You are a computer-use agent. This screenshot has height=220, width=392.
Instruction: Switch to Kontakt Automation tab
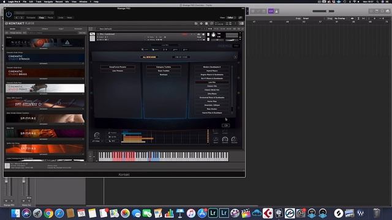pyautogui.click(x=78, y=29)
